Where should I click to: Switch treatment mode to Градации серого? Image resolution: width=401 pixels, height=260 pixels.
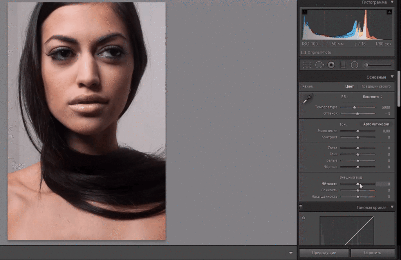376,86
